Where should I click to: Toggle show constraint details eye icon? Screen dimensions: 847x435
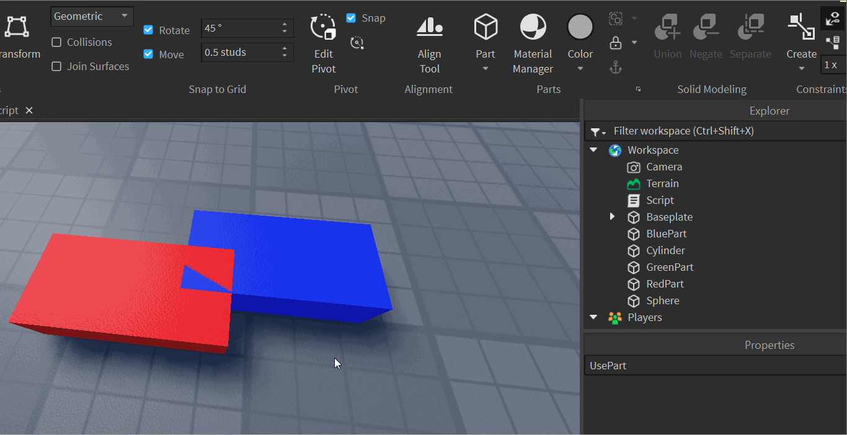(x=833, y=19)
